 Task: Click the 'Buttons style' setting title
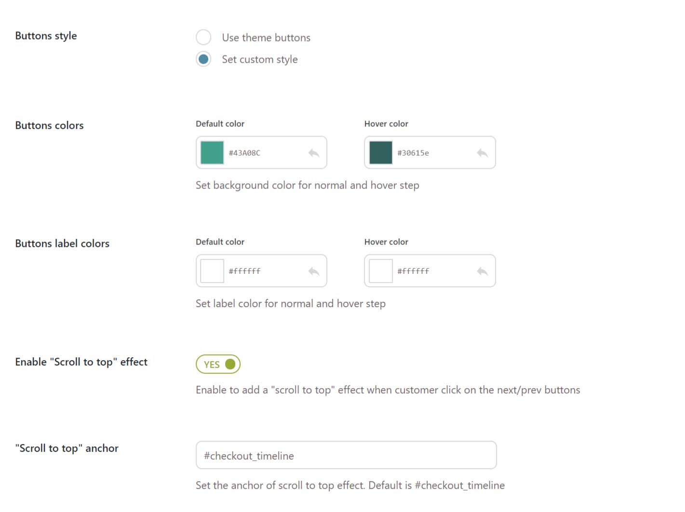(x=46, y=36)
